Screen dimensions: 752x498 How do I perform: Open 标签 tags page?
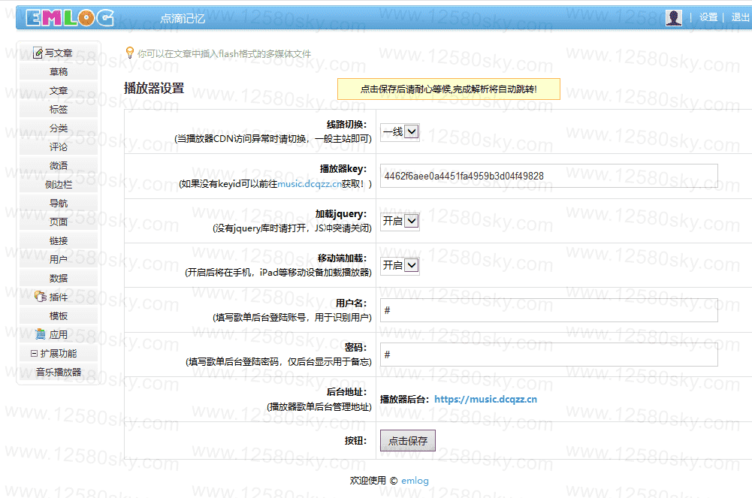click(59, 109)
